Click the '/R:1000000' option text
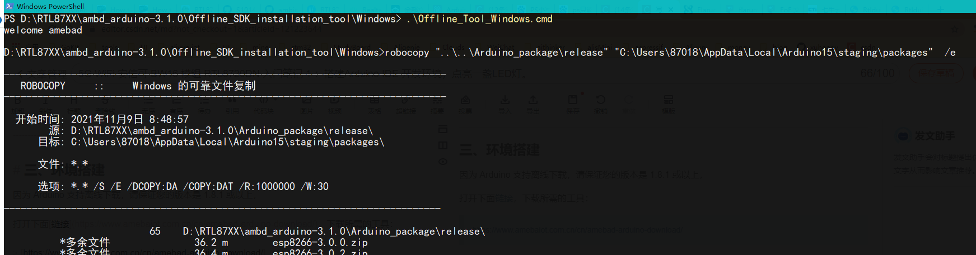The width and height of the screenshot is (976, 255). [x=267, y=187]
